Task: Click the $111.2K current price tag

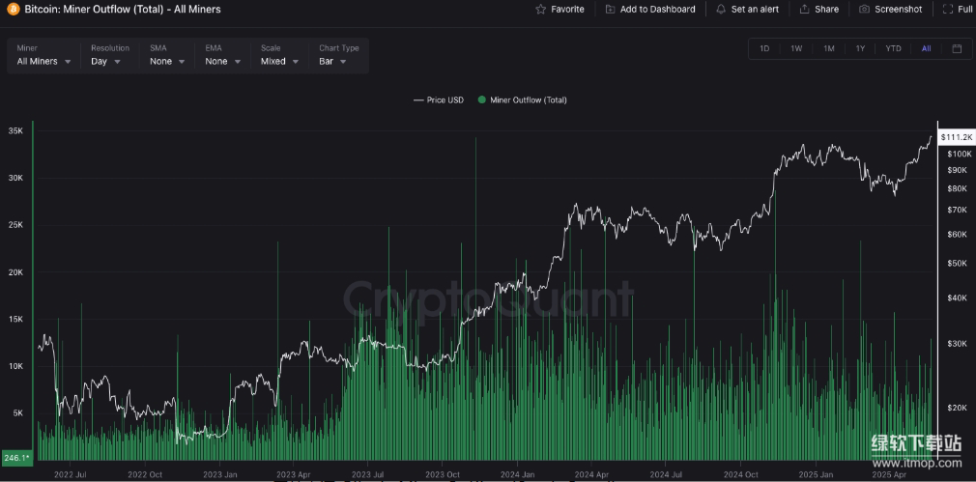Action: (956, 137)
